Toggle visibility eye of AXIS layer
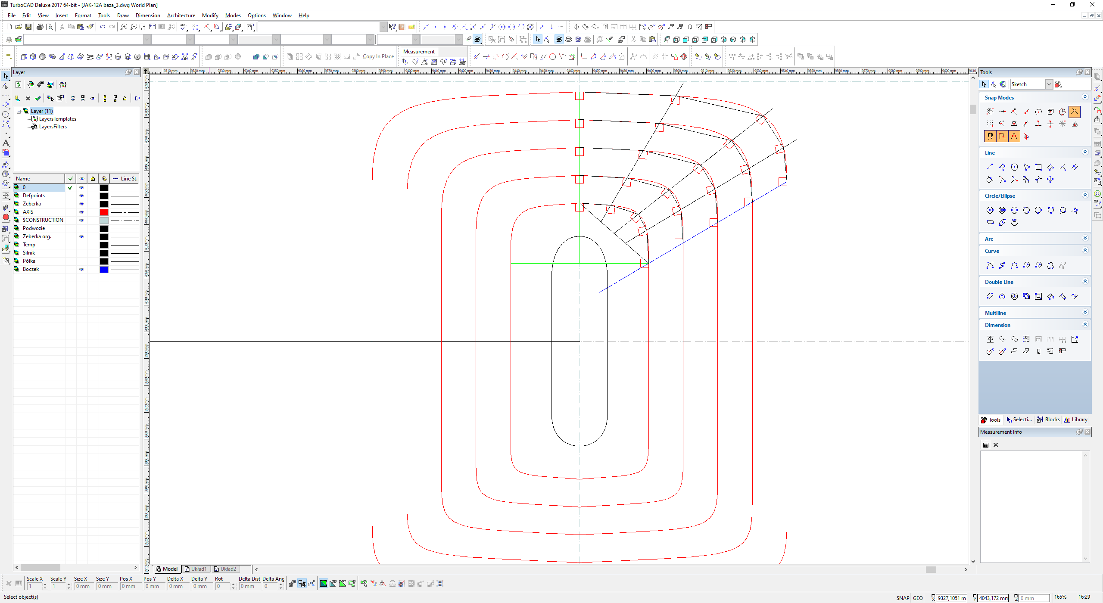Screen dimensions: 1103x603 click(x=81, y=212)
